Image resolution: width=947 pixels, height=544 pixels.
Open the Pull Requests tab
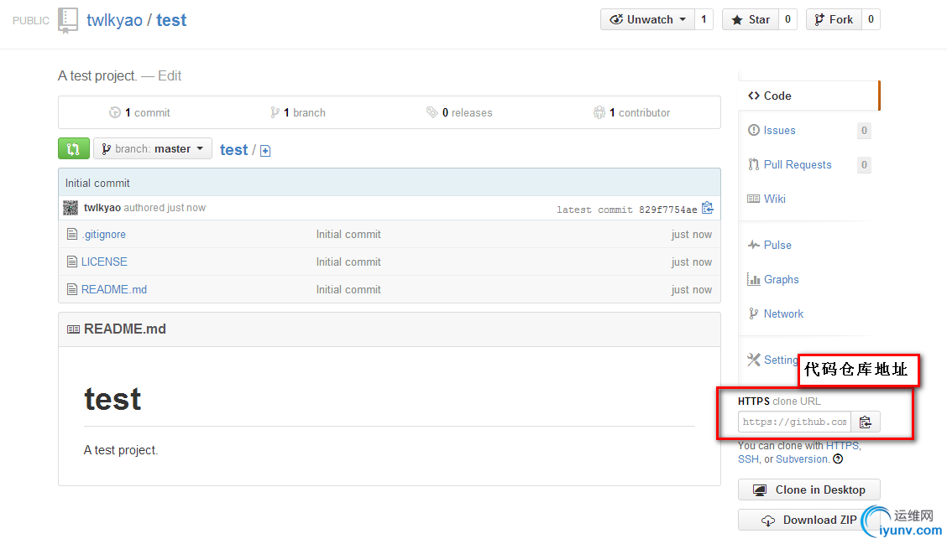(798, 164)
